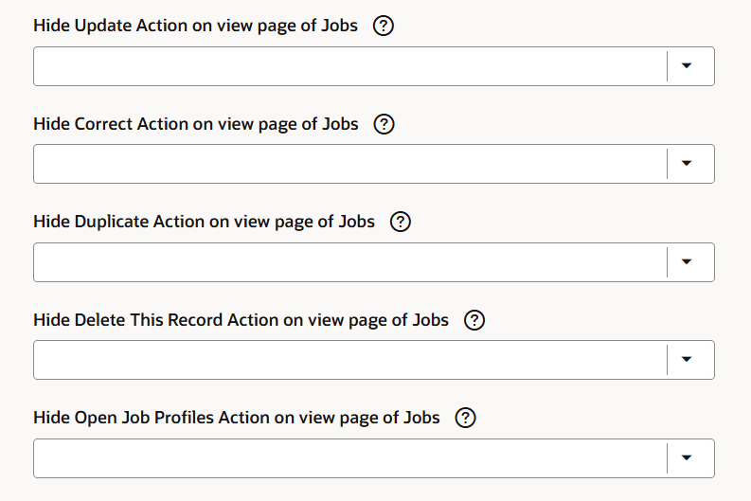The width and height of the screenshot is (751, 501).
Task: Open help for Hide Duplicate Action
Action: [x=400, y=223]
